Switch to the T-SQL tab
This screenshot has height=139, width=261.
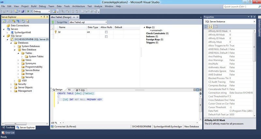click(x=80, y=90)
